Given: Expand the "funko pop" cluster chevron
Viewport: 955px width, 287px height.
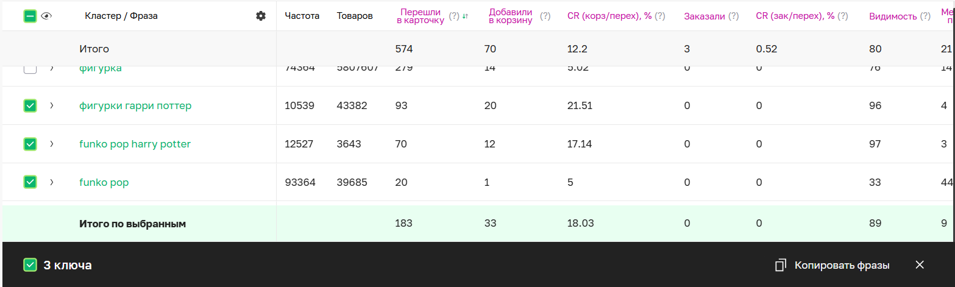Looking at the screenshot, I should tap(52, 182).
